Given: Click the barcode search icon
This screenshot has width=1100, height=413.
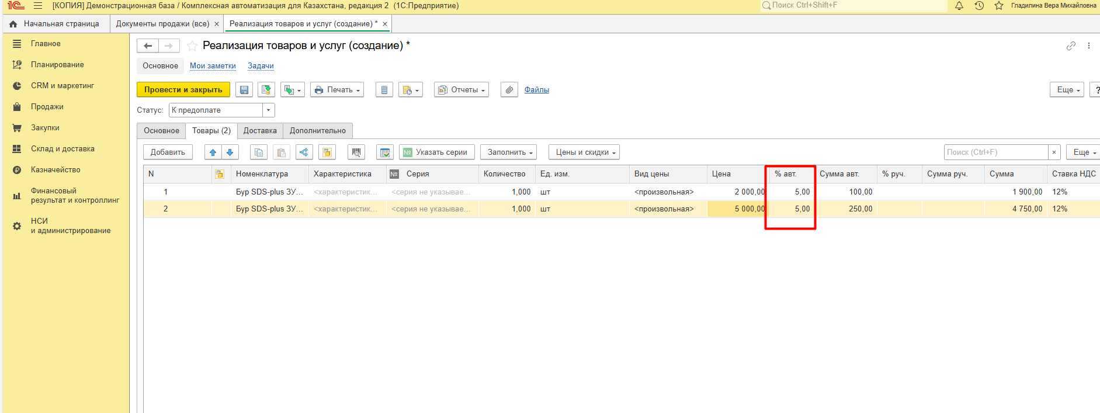Looking at the screenshot, I should point(356,152).
